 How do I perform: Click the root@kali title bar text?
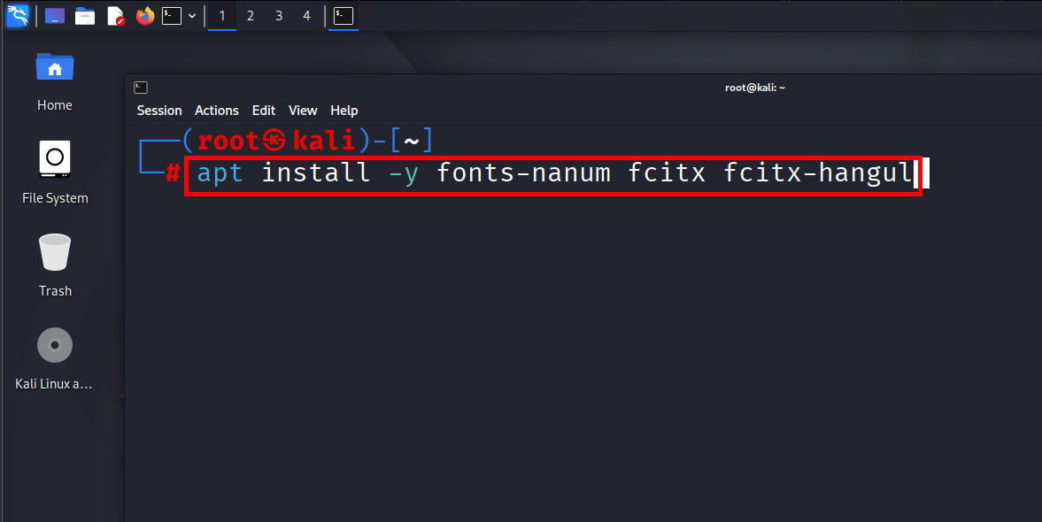[755, 88]
